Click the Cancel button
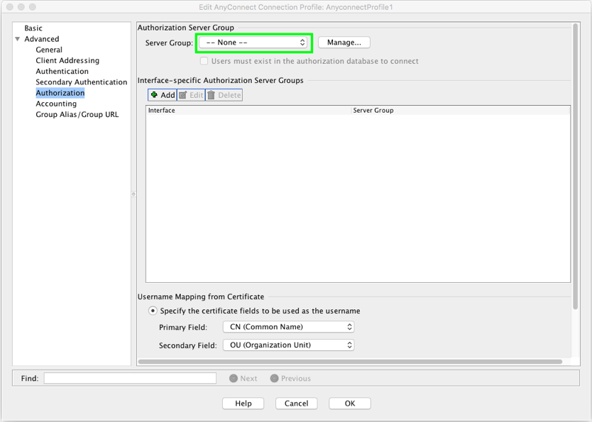592x422 pixels. (x=296, y=403)
